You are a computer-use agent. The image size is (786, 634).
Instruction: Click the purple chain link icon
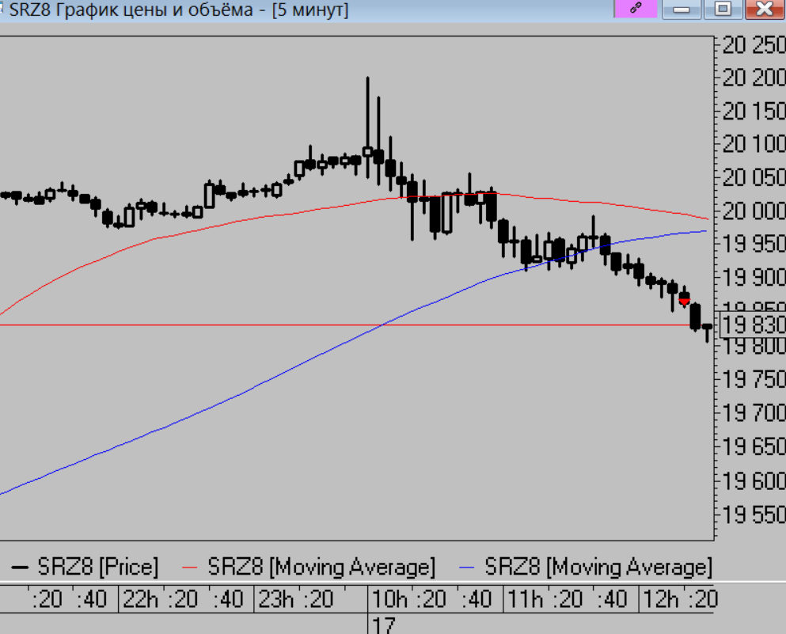[635, 9]
